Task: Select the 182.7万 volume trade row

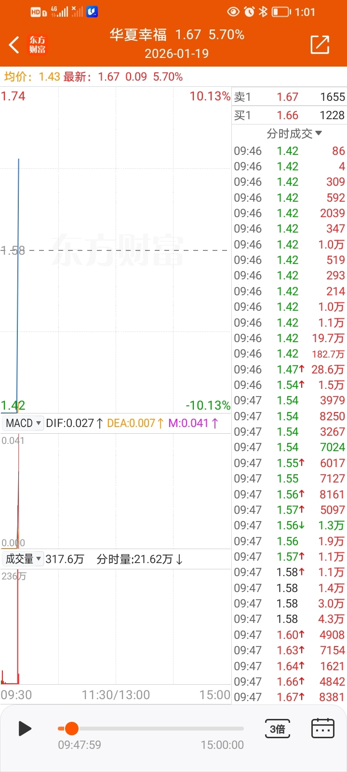Action: (289, 354)
